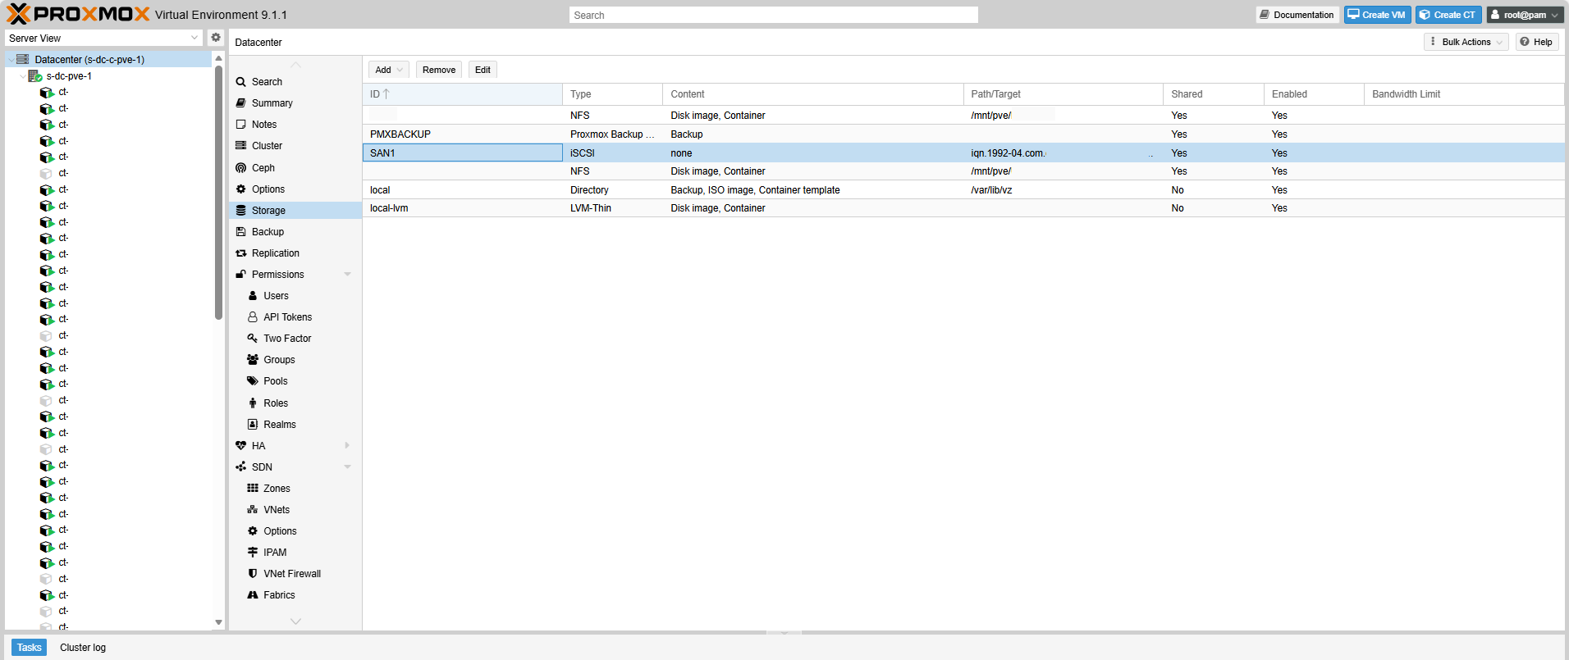This screenshot has width=1569, height=660.
Task: Click the Ceph icon in the sidebar
Action: (241, 168)
